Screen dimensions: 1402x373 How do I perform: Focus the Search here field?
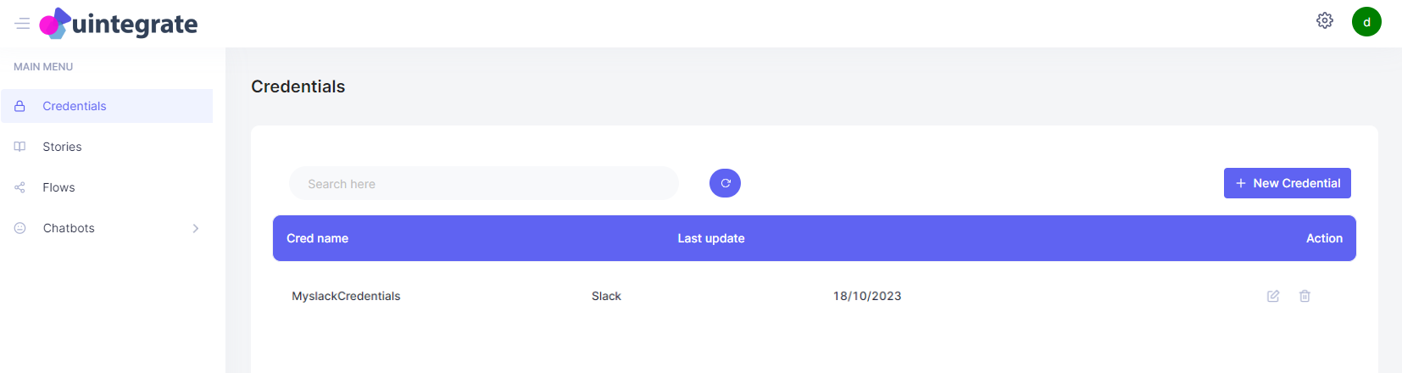[484, 183]
